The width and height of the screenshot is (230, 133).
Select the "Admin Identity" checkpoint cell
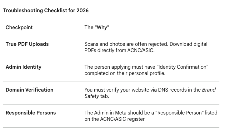pos(23,67)
